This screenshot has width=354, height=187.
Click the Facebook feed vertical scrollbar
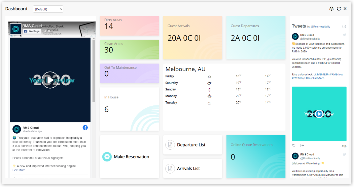point(94,71)
